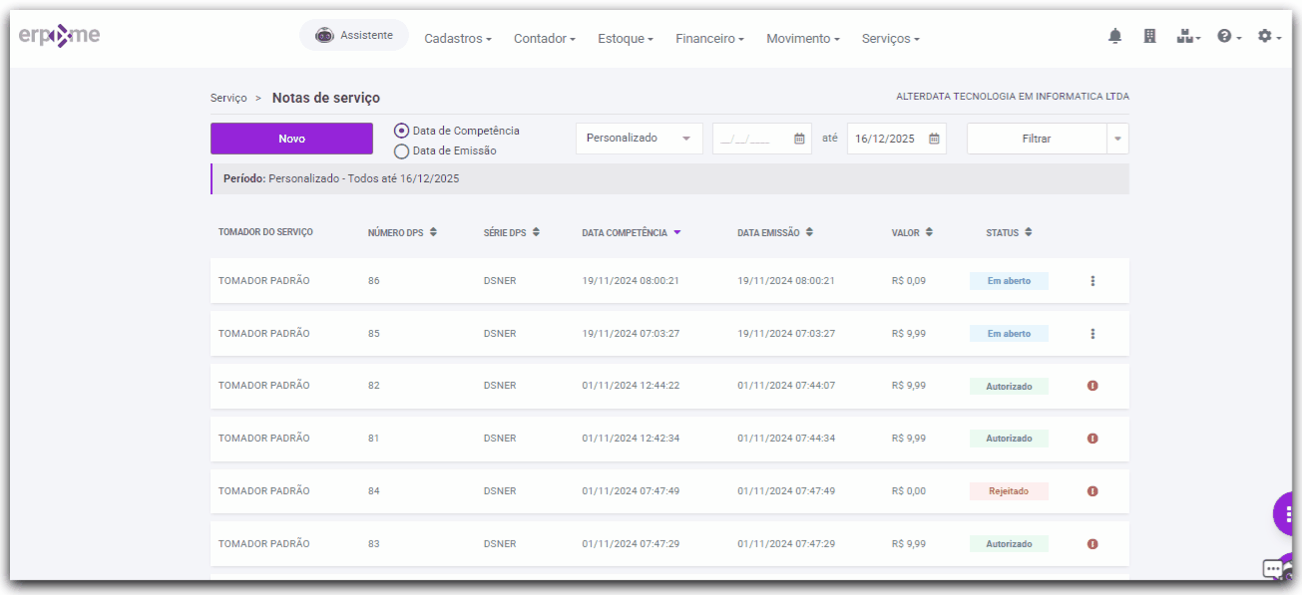Expand the Filtrar dropdown arrow
The width and height of the screenshot is (1302, 595).
(x=1117, y=139)
